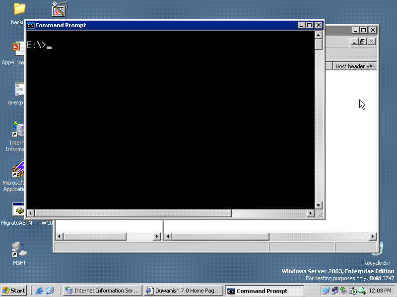The image size is (397, 297).
Task: Click the Command Prompt title bar icon
Action: (29, 25)
